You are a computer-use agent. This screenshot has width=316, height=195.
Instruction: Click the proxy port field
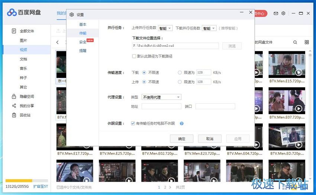point(215,106)
